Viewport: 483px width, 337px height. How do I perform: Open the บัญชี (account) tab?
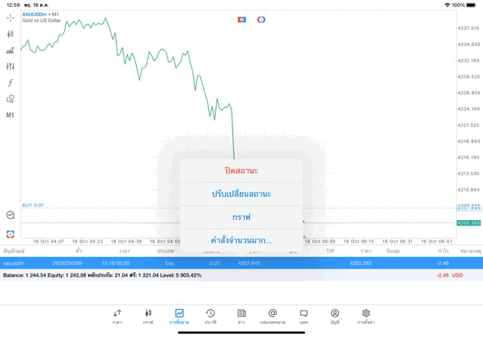[334, 316]
